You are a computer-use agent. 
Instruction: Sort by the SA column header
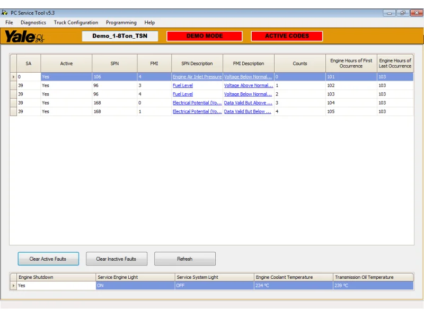coord(29,64)
